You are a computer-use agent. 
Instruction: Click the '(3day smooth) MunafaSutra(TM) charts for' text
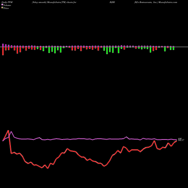54,2
